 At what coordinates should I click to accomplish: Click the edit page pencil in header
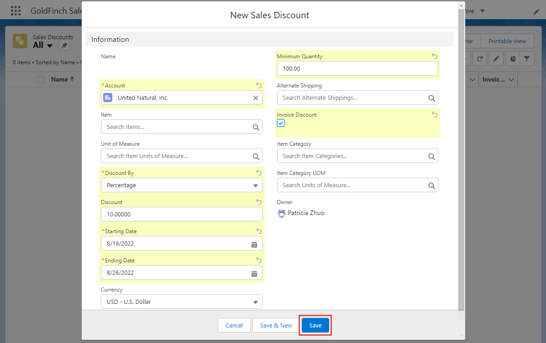tap(536, 12)
